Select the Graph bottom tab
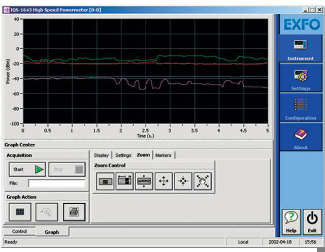The height and width of the screenshot is (252, 325). click(52, 232)
